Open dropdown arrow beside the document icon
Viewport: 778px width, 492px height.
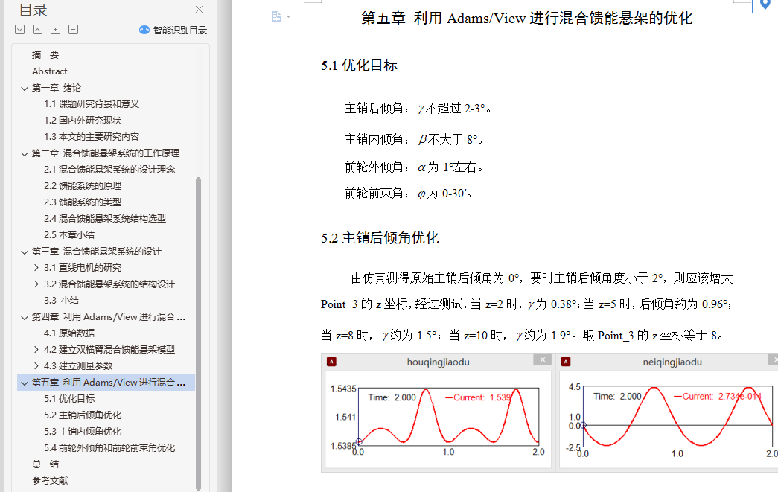[288, 17]
